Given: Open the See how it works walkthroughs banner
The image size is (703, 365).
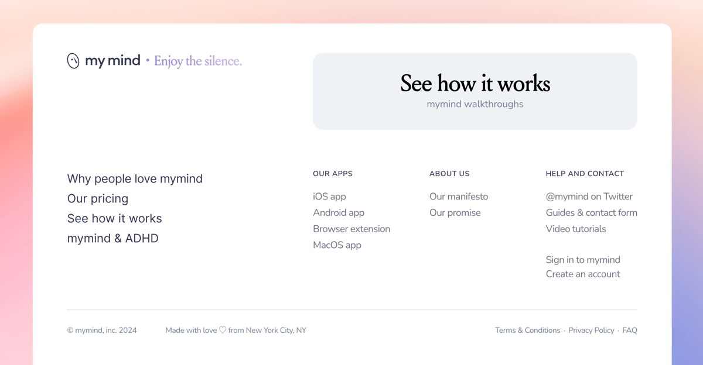Looking at the screenshot, I should pos(475,91).
